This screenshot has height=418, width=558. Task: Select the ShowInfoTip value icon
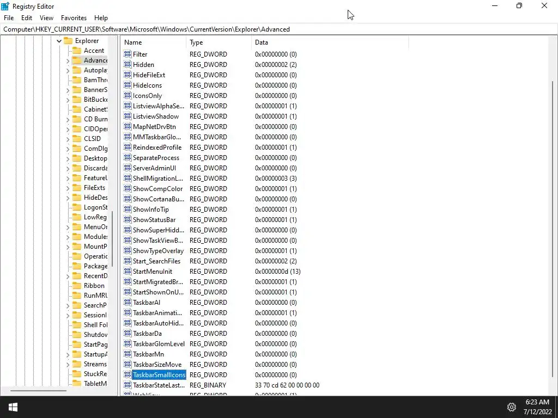point(128,209)
